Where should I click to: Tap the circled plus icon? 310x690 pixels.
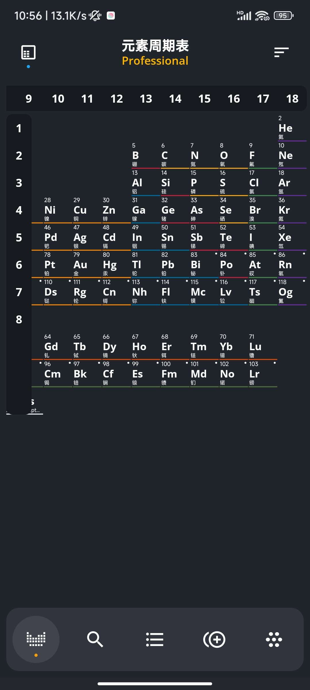tap(214, 639)
